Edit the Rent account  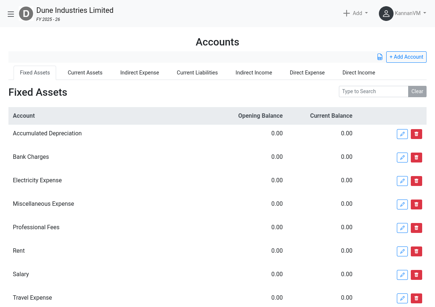[402, 251]
